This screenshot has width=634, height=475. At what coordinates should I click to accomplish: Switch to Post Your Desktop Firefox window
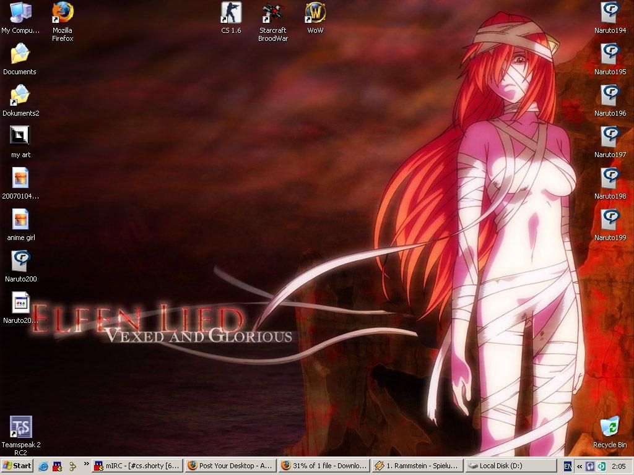[x=231, y=466]
